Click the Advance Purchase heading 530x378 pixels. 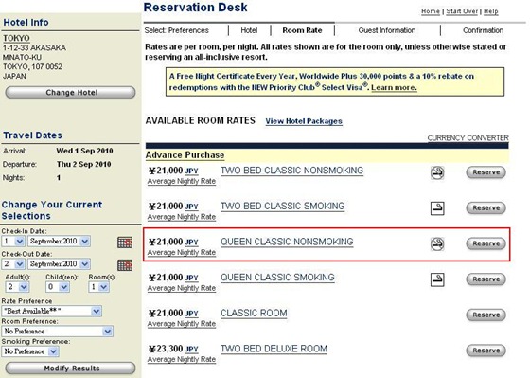point(185,155)
